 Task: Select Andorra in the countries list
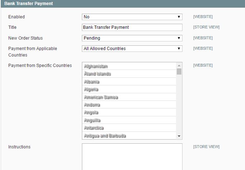(x=129, y=105)
